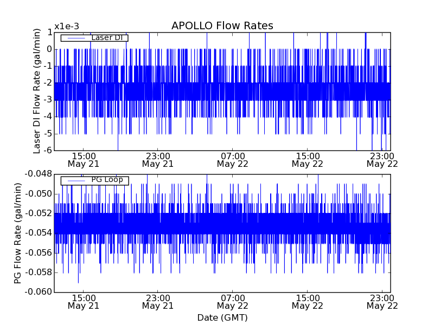
Task: Click the Laser DI Flow Rate y-axis label
Action: [37, 91]
